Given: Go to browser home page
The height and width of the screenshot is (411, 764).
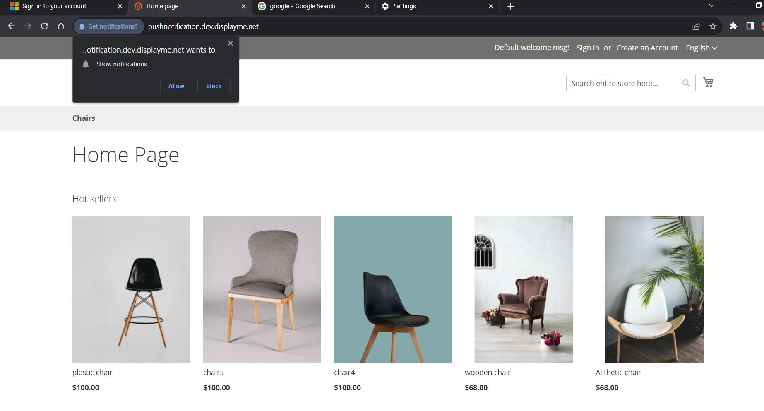Looking at the screenshot, I should click(x=61, y=26).
